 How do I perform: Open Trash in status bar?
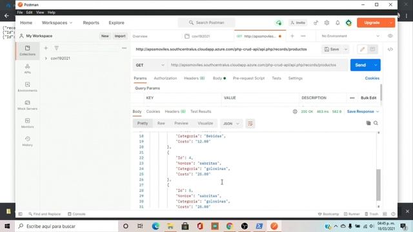coord(372,214)
